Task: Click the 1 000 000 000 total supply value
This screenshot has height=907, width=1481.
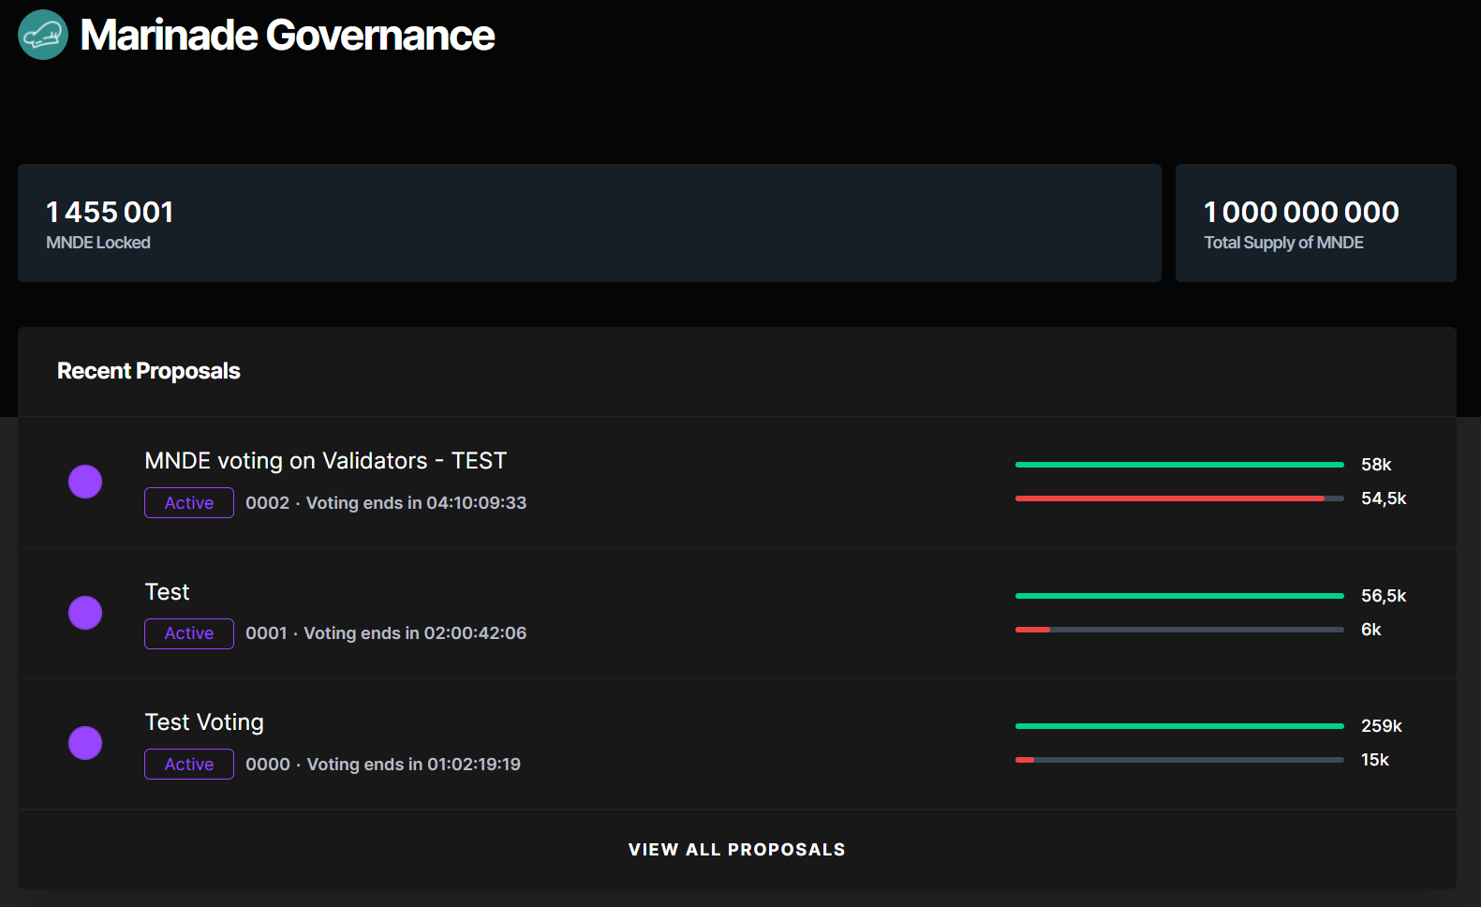Action: point(1301,213)
